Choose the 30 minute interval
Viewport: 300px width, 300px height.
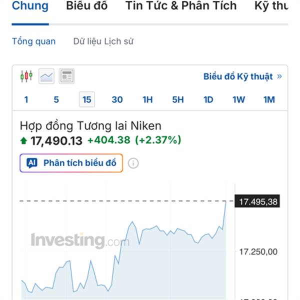pos(117,99)
